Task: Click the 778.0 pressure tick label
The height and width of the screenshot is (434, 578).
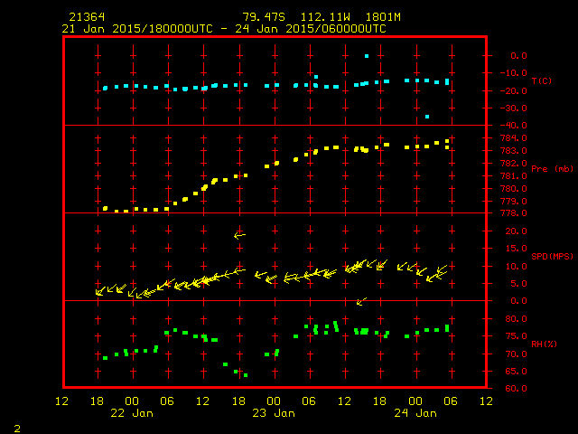Action: point(514,213)
